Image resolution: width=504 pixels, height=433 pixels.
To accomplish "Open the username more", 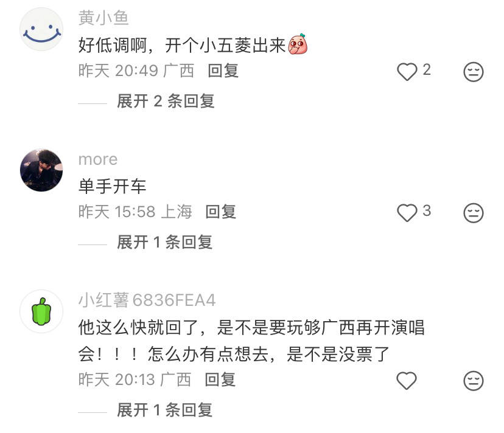I will [x=98, y=159].
